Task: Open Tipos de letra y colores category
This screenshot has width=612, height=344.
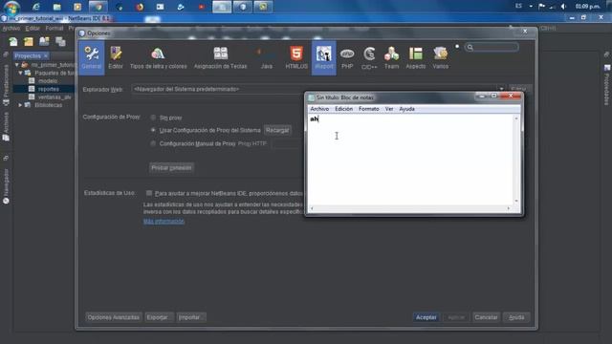Action: tap(158, 57)
